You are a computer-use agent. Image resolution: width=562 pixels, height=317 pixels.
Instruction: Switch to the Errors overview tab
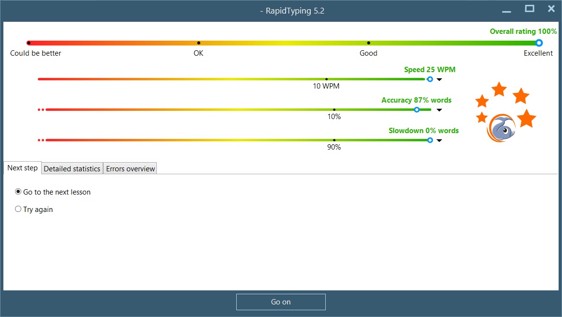pos(130,168)
